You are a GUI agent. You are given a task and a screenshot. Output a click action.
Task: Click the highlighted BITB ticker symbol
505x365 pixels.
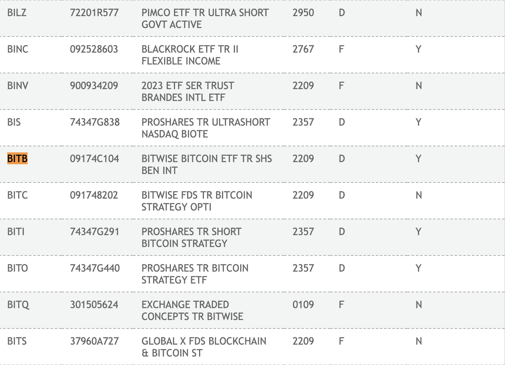point(17,159)
